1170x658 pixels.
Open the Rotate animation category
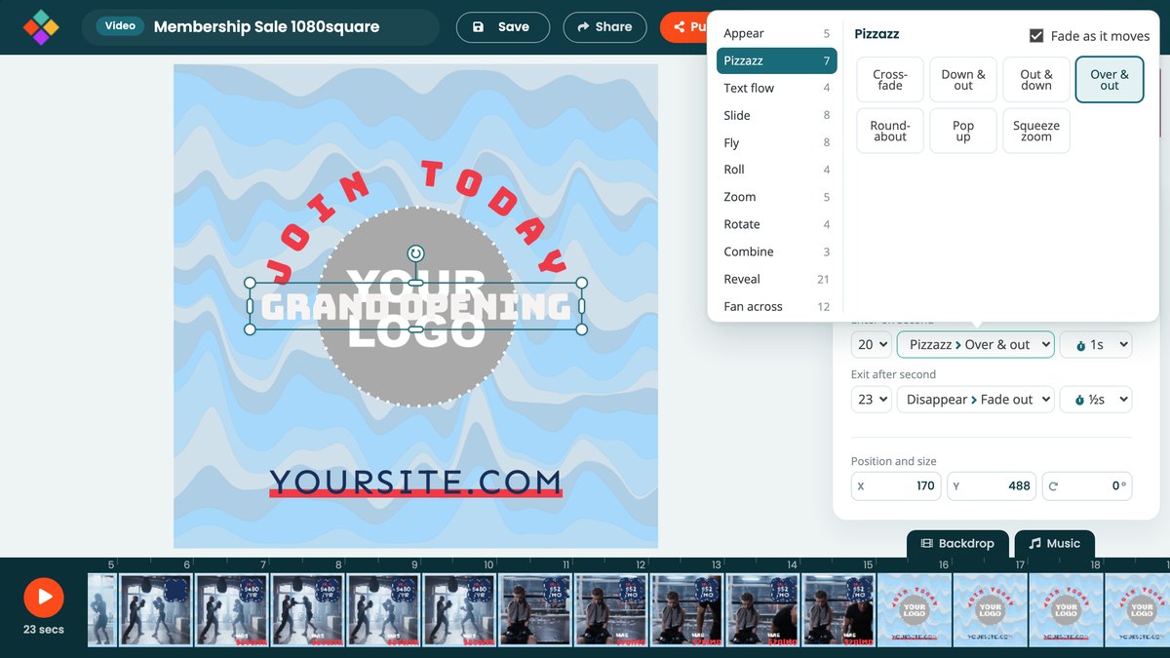click(776, 224)
